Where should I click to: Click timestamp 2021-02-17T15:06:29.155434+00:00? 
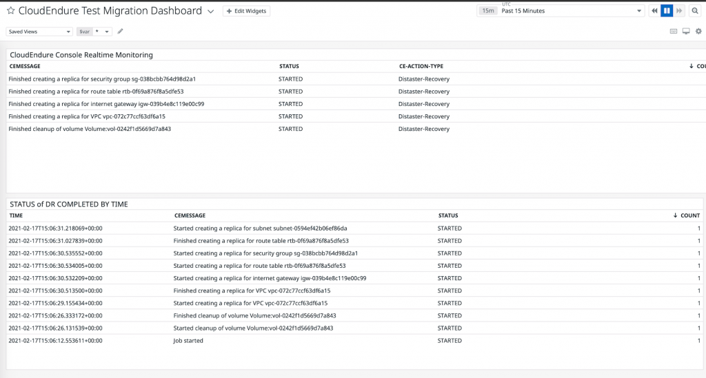(55, 304)
